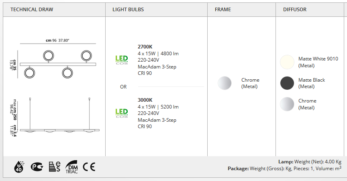Select the Matte White 9010 diffusor swatch

point(287,62)
